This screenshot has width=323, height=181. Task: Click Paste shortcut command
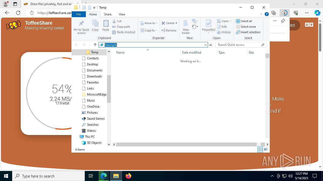[124, 32]
